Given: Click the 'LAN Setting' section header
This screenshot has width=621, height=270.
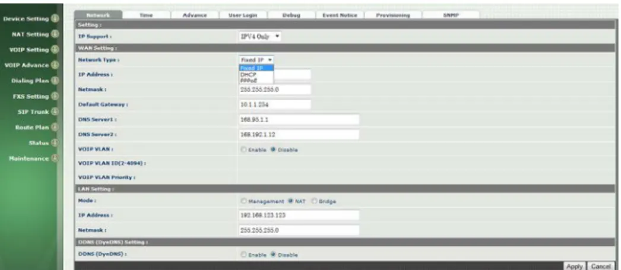Looking at the screenshot, I should pos(345,189).
